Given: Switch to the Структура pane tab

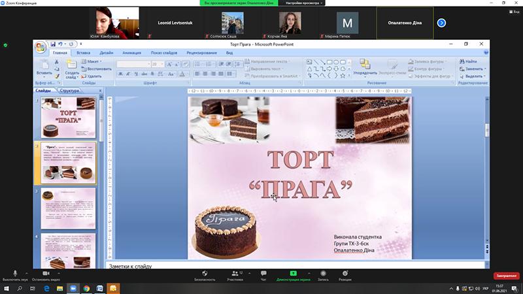Looking at the screenshot, I should (x=69, y=91).
